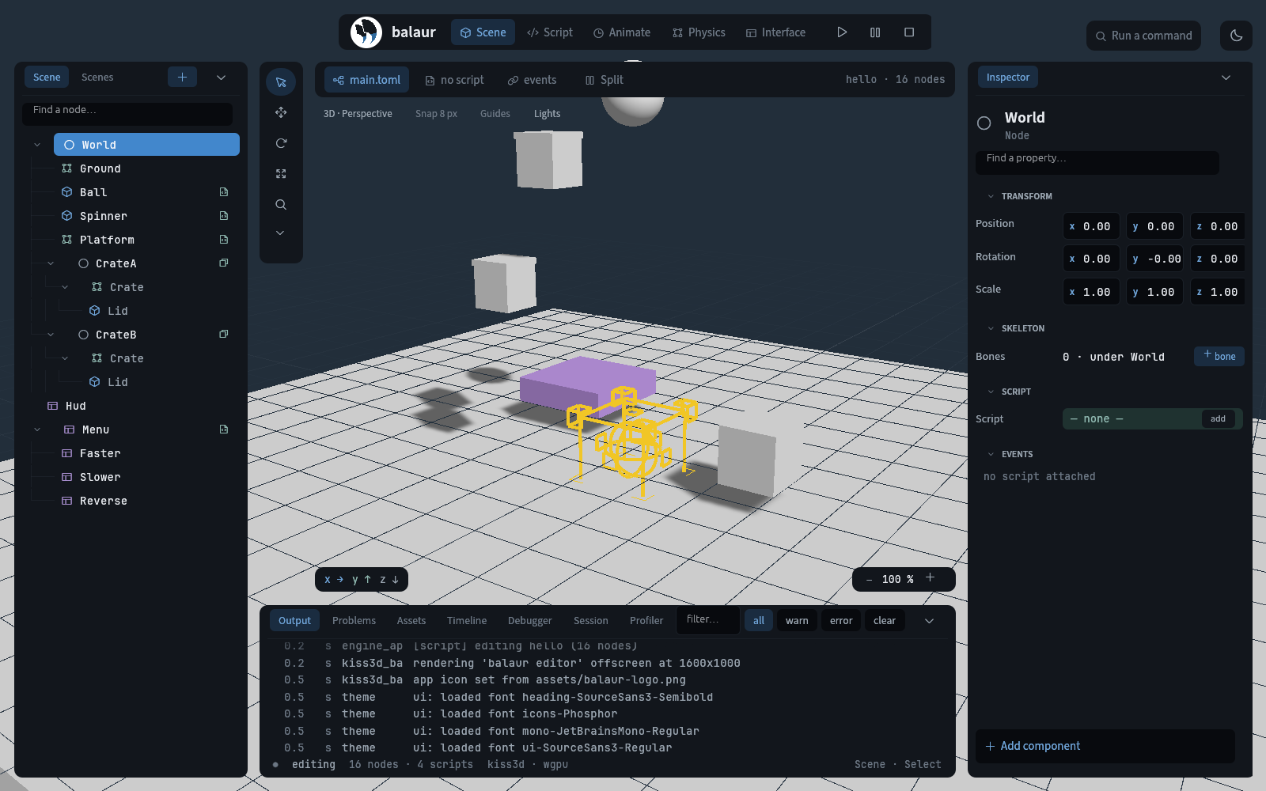Image resolution: width=1266 pixels, height=791 pixels.
Task: Collapse the TRANSFORM section
Action: [x=991, y=196]
